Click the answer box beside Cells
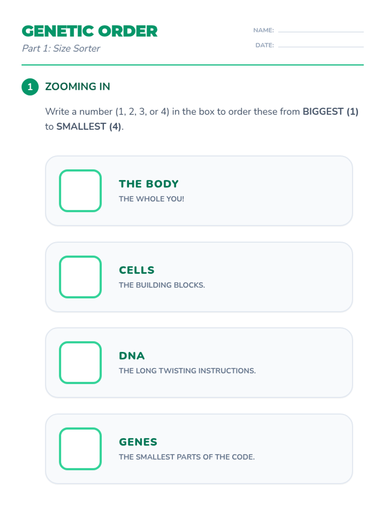Viewport: 385px width, 514px height. click(x=80, y=277)
